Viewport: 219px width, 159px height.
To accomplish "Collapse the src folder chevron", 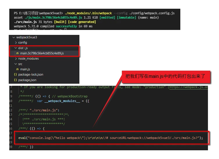I will (x=16, y=64).
